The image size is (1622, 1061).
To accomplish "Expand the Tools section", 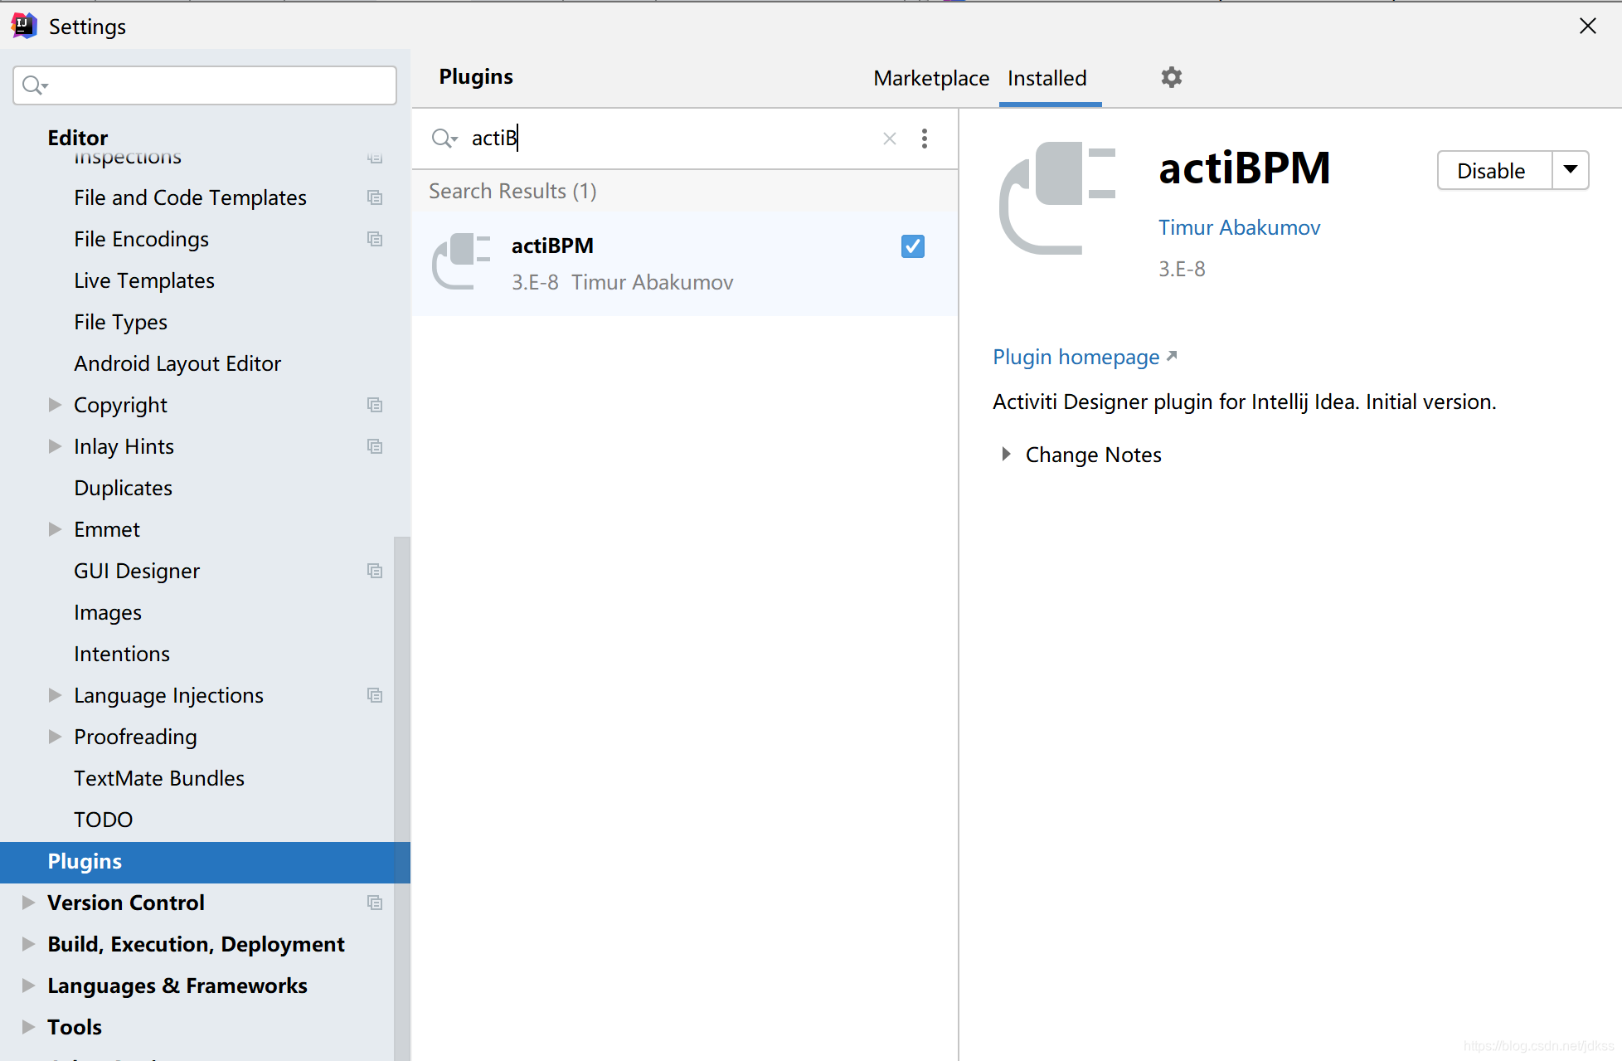I will click(x=28, y=1027).
